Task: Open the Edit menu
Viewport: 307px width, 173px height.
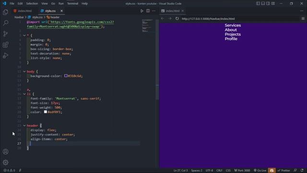Action: click(20, 3)
